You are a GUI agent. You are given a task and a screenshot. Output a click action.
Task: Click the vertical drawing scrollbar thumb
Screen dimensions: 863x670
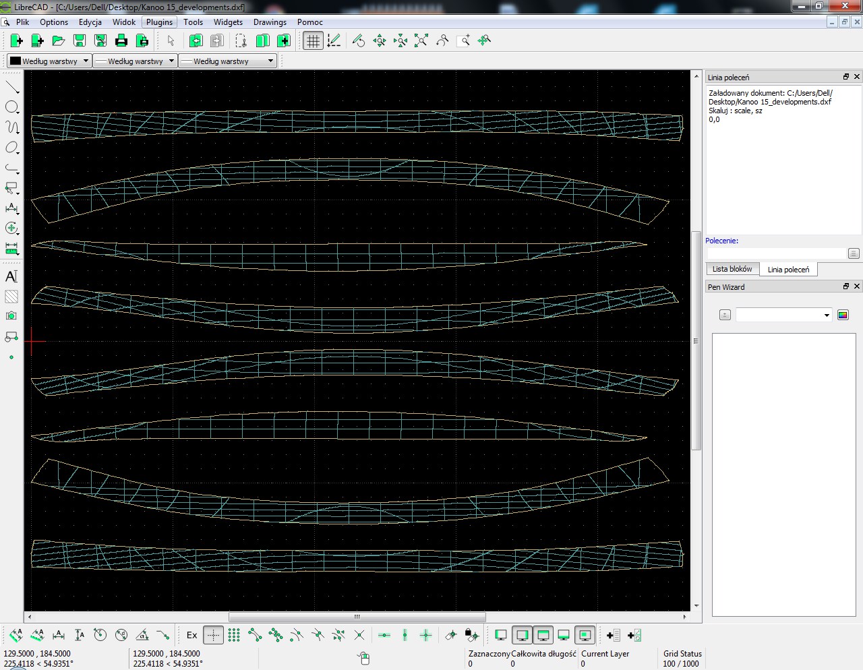696,340
